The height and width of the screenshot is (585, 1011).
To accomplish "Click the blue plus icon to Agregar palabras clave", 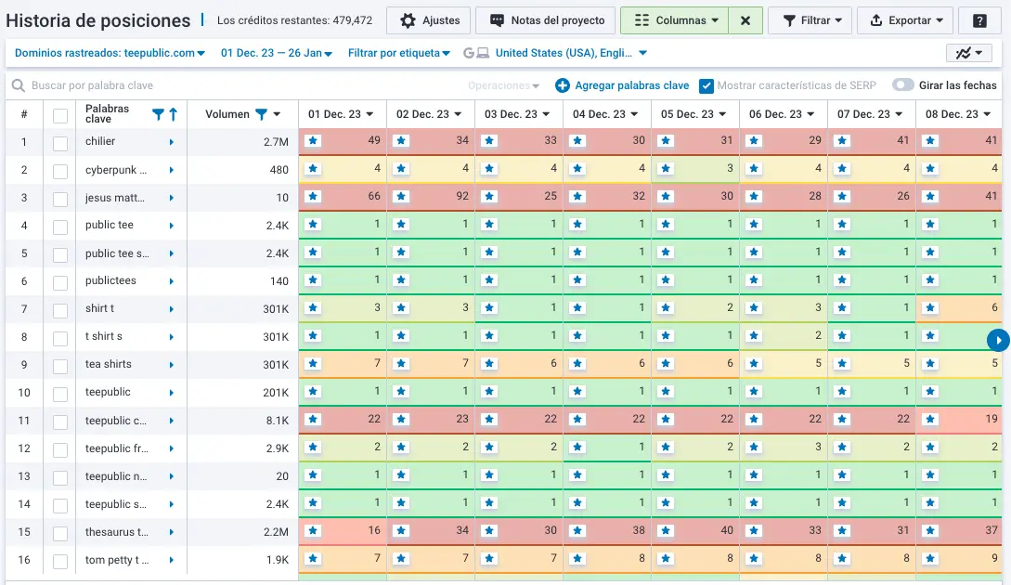I will point(563,85).
